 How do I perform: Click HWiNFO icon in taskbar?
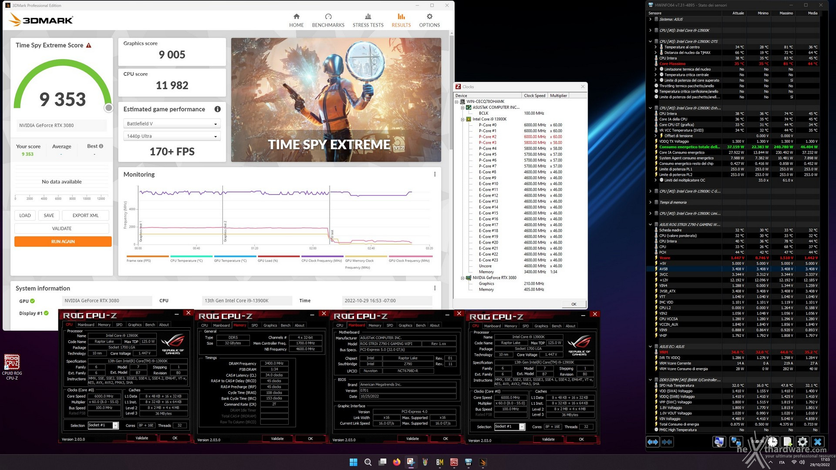[x=469, y=462]
